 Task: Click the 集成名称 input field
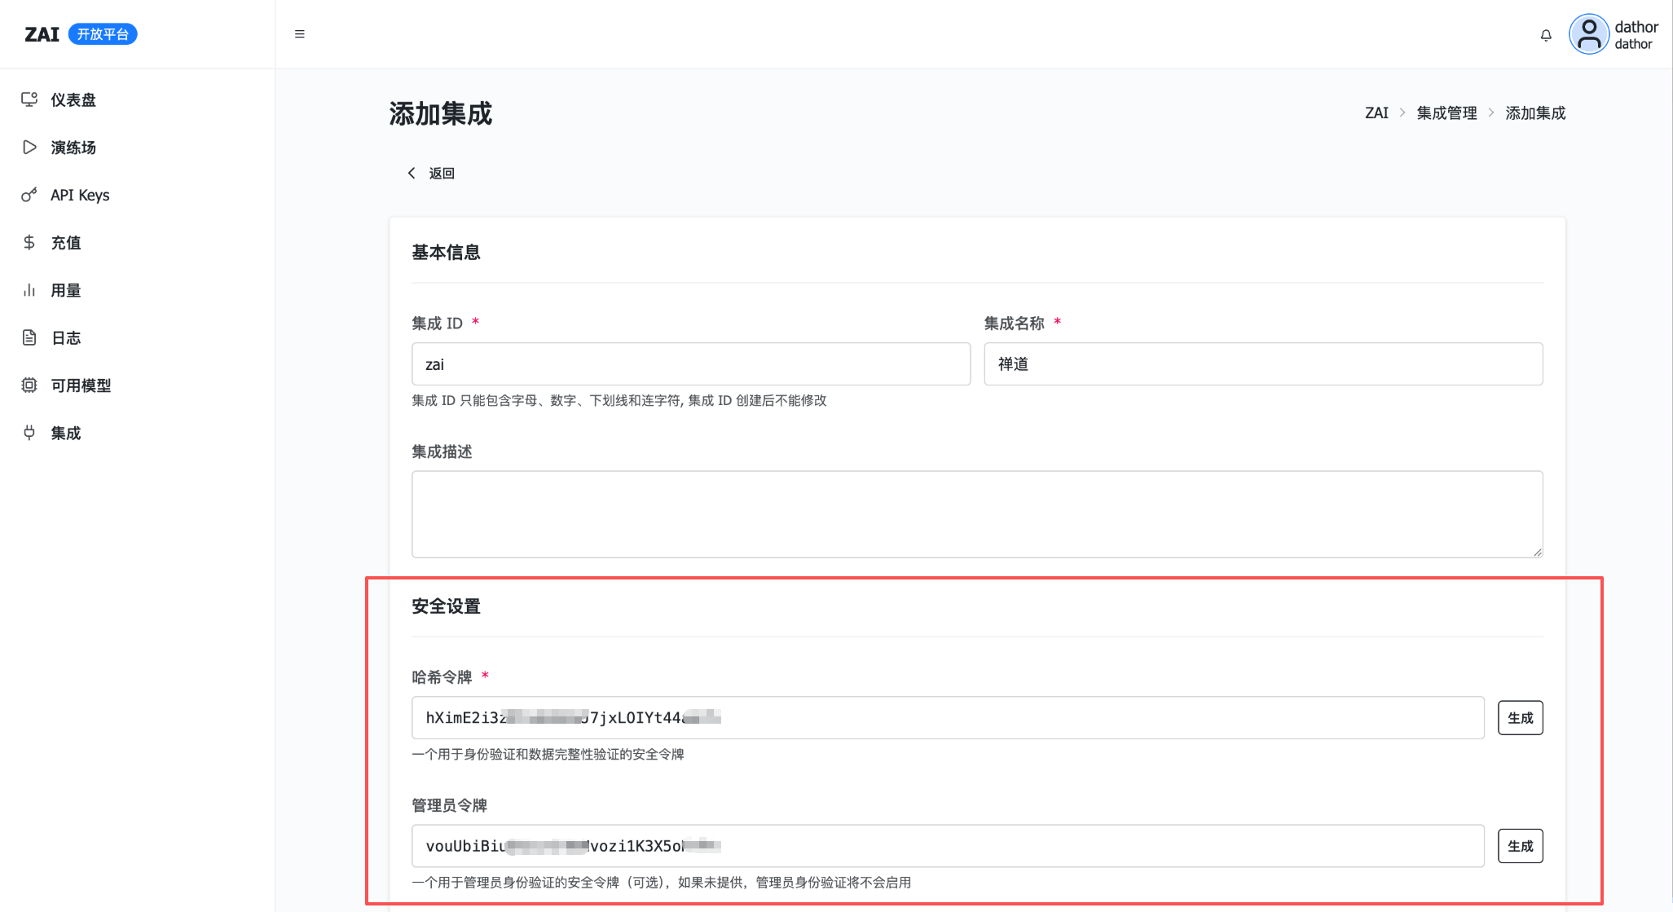[1262, 364]
